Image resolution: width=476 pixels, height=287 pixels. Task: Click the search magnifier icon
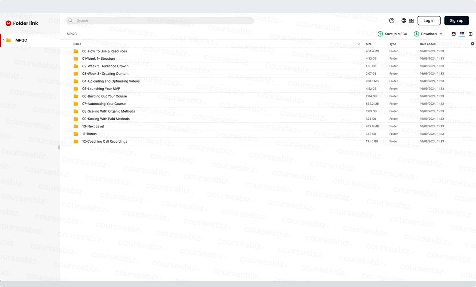click(70, 21)
